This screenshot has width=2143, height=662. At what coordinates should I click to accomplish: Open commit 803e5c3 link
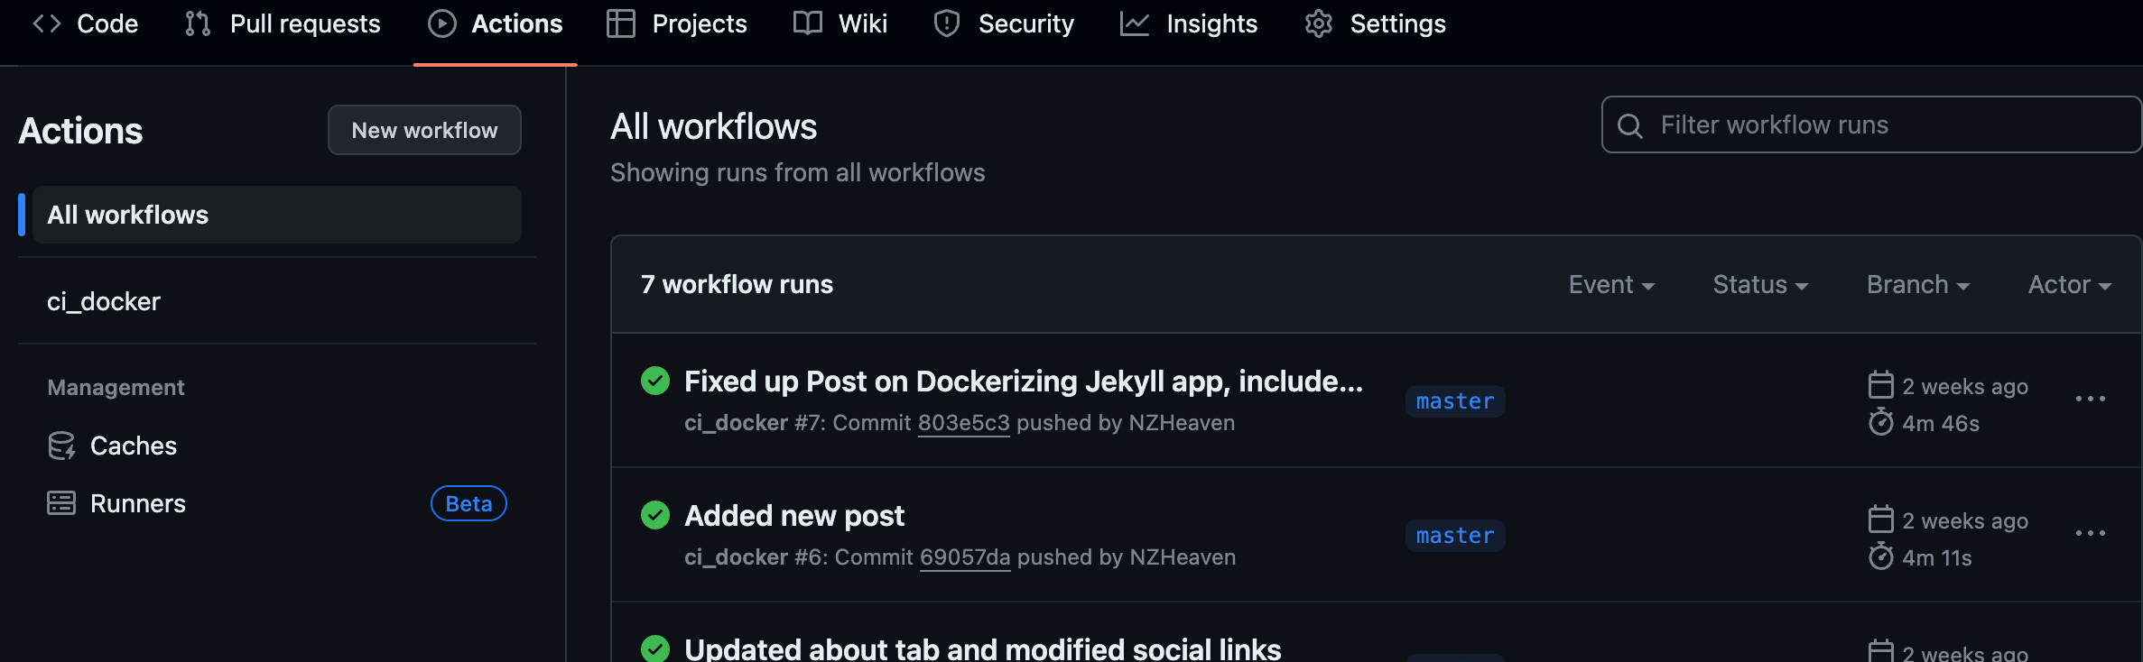coord(963,423)
